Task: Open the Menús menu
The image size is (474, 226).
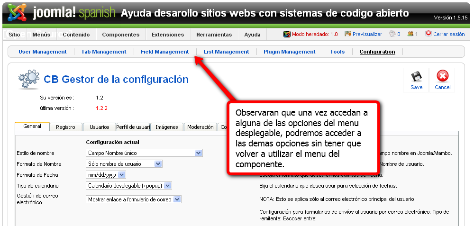Action: [x=41, y=35]
